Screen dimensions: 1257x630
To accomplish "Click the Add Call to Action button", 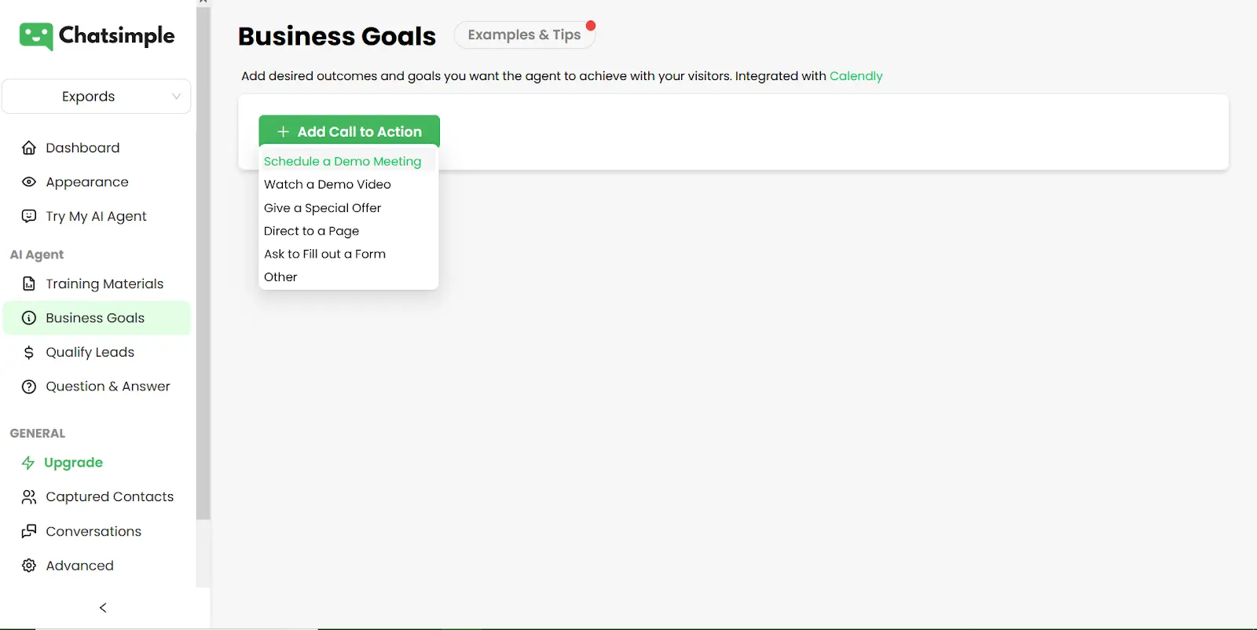I will coord(349,131).
